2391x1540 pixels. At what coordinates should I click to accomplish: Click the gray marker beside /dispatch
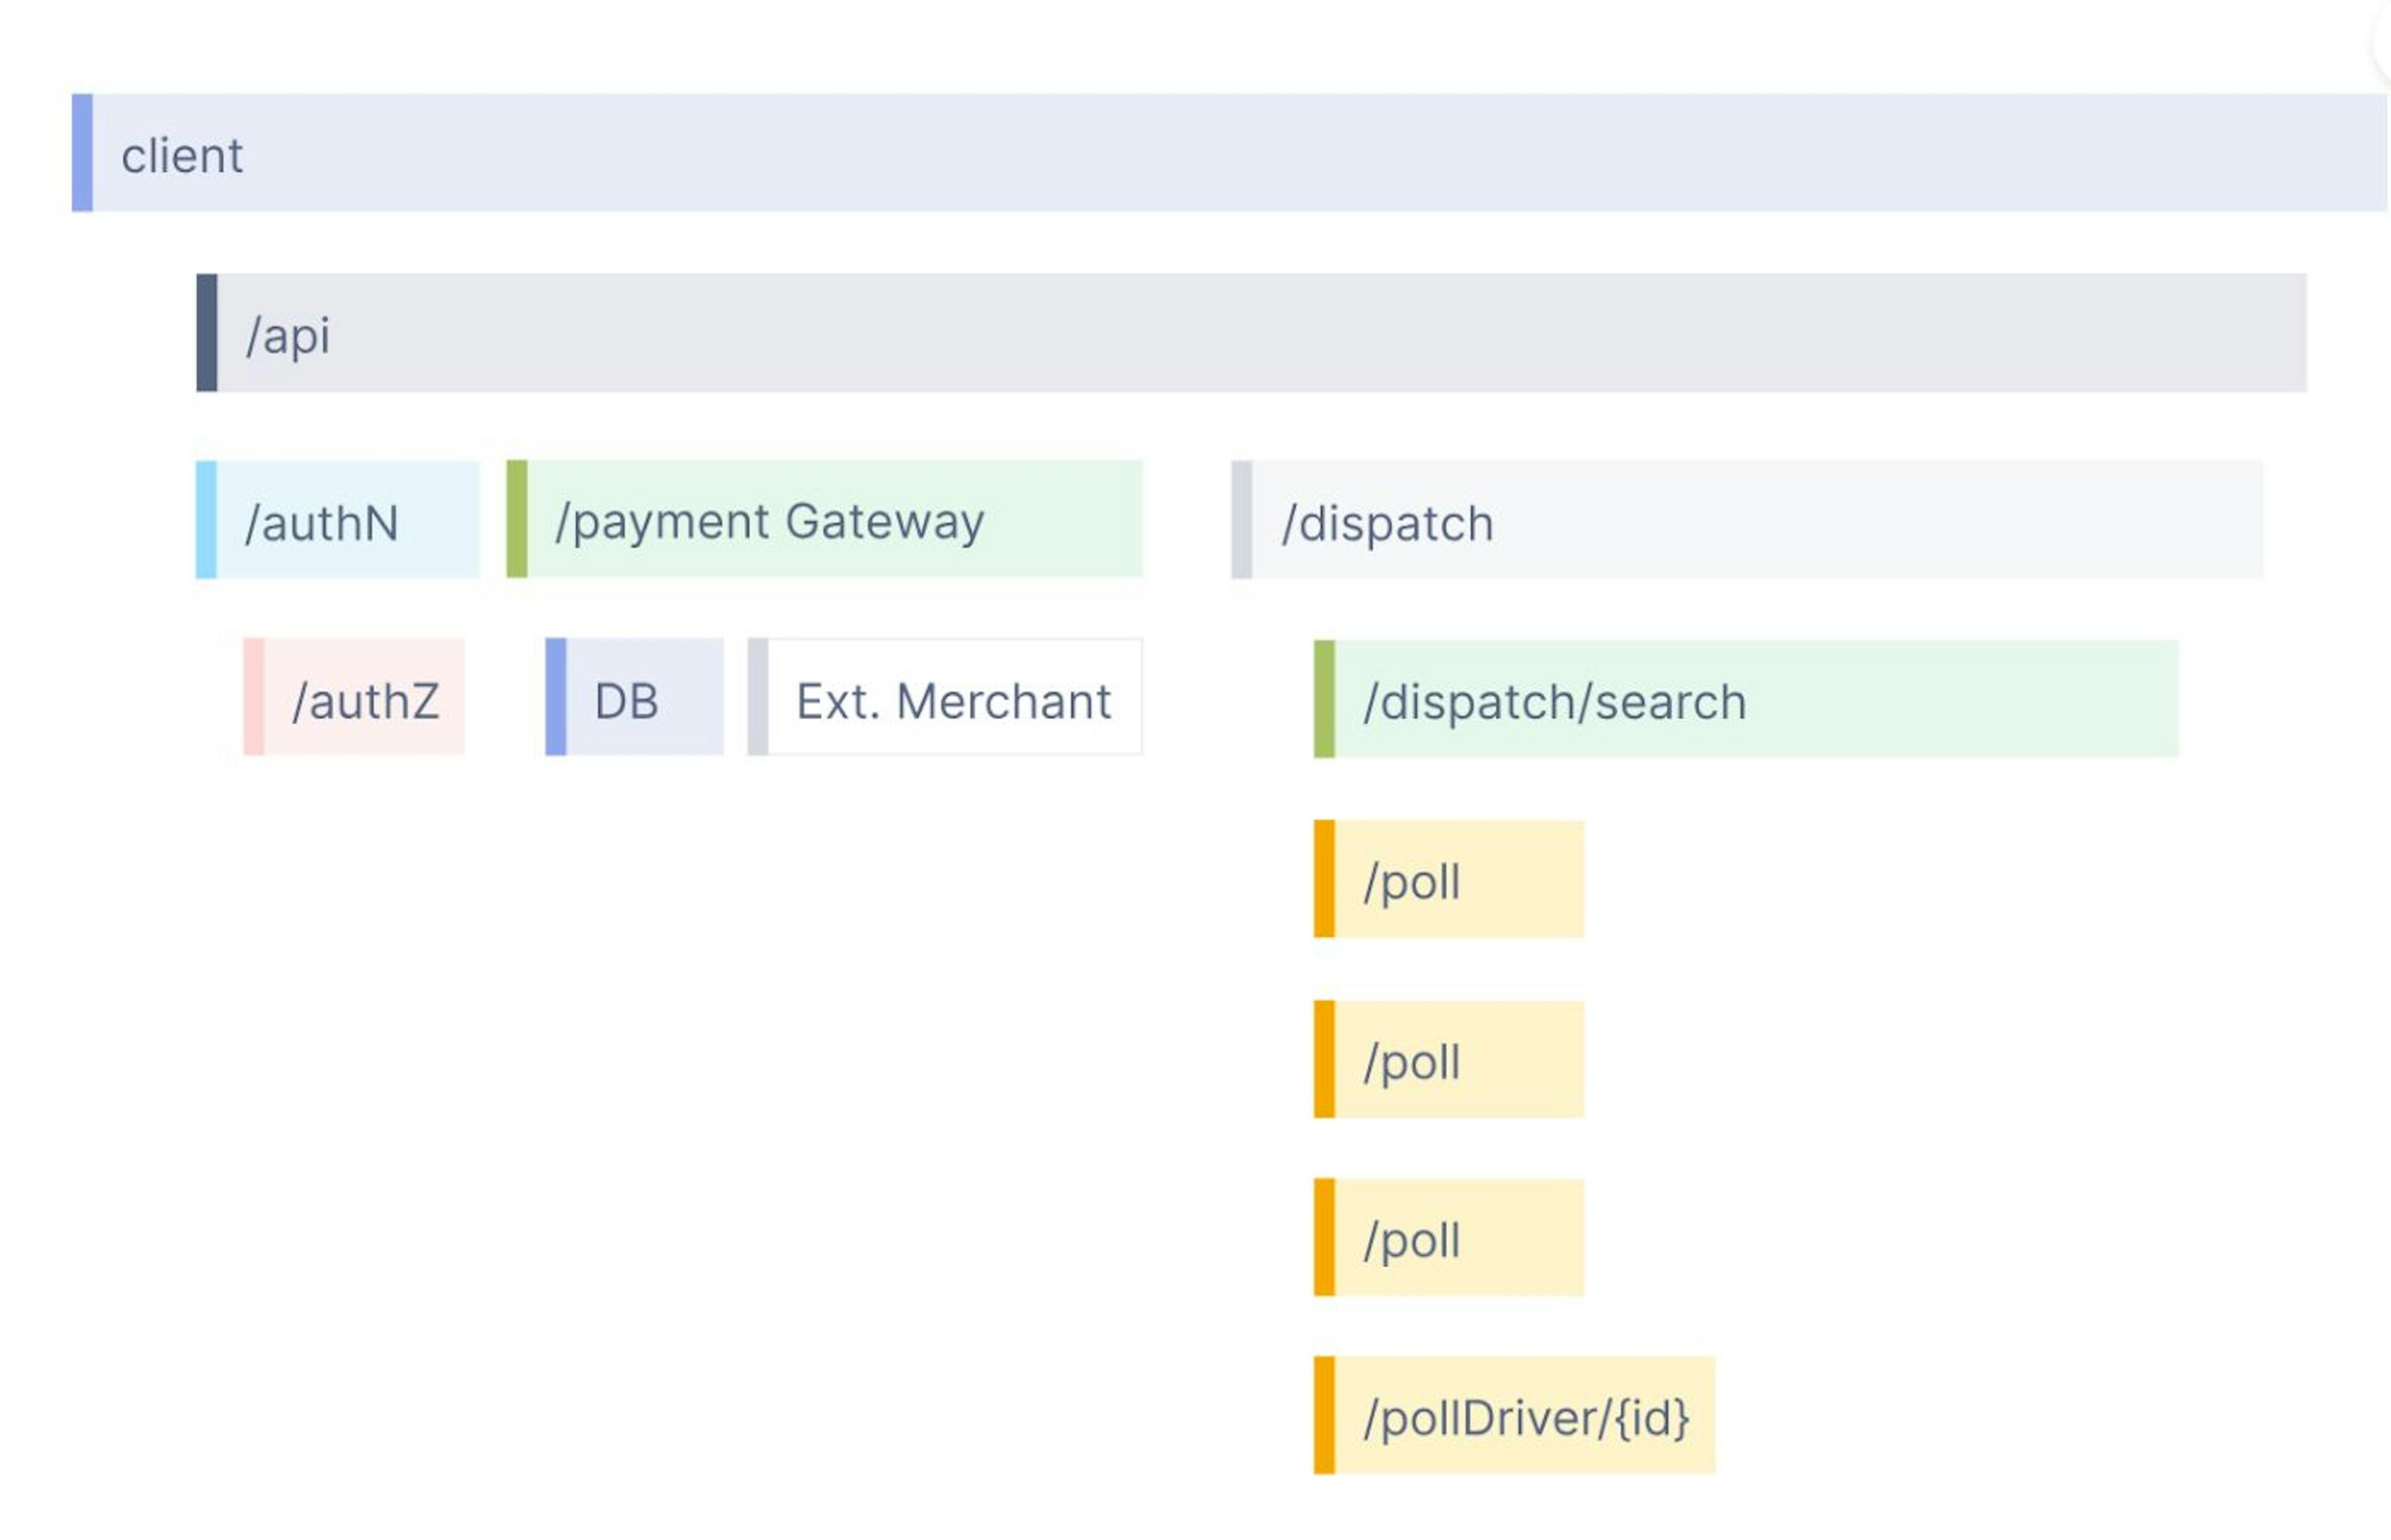coord(1241,520)
